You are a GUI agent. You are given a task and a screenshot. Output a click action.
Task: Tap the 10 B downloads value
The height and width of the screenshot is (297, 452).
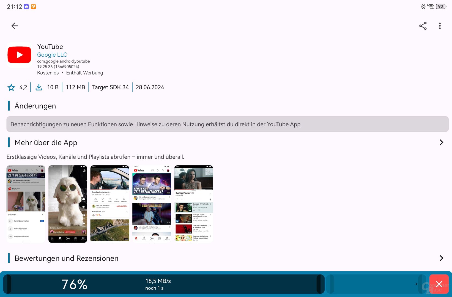tap(53, 87)
